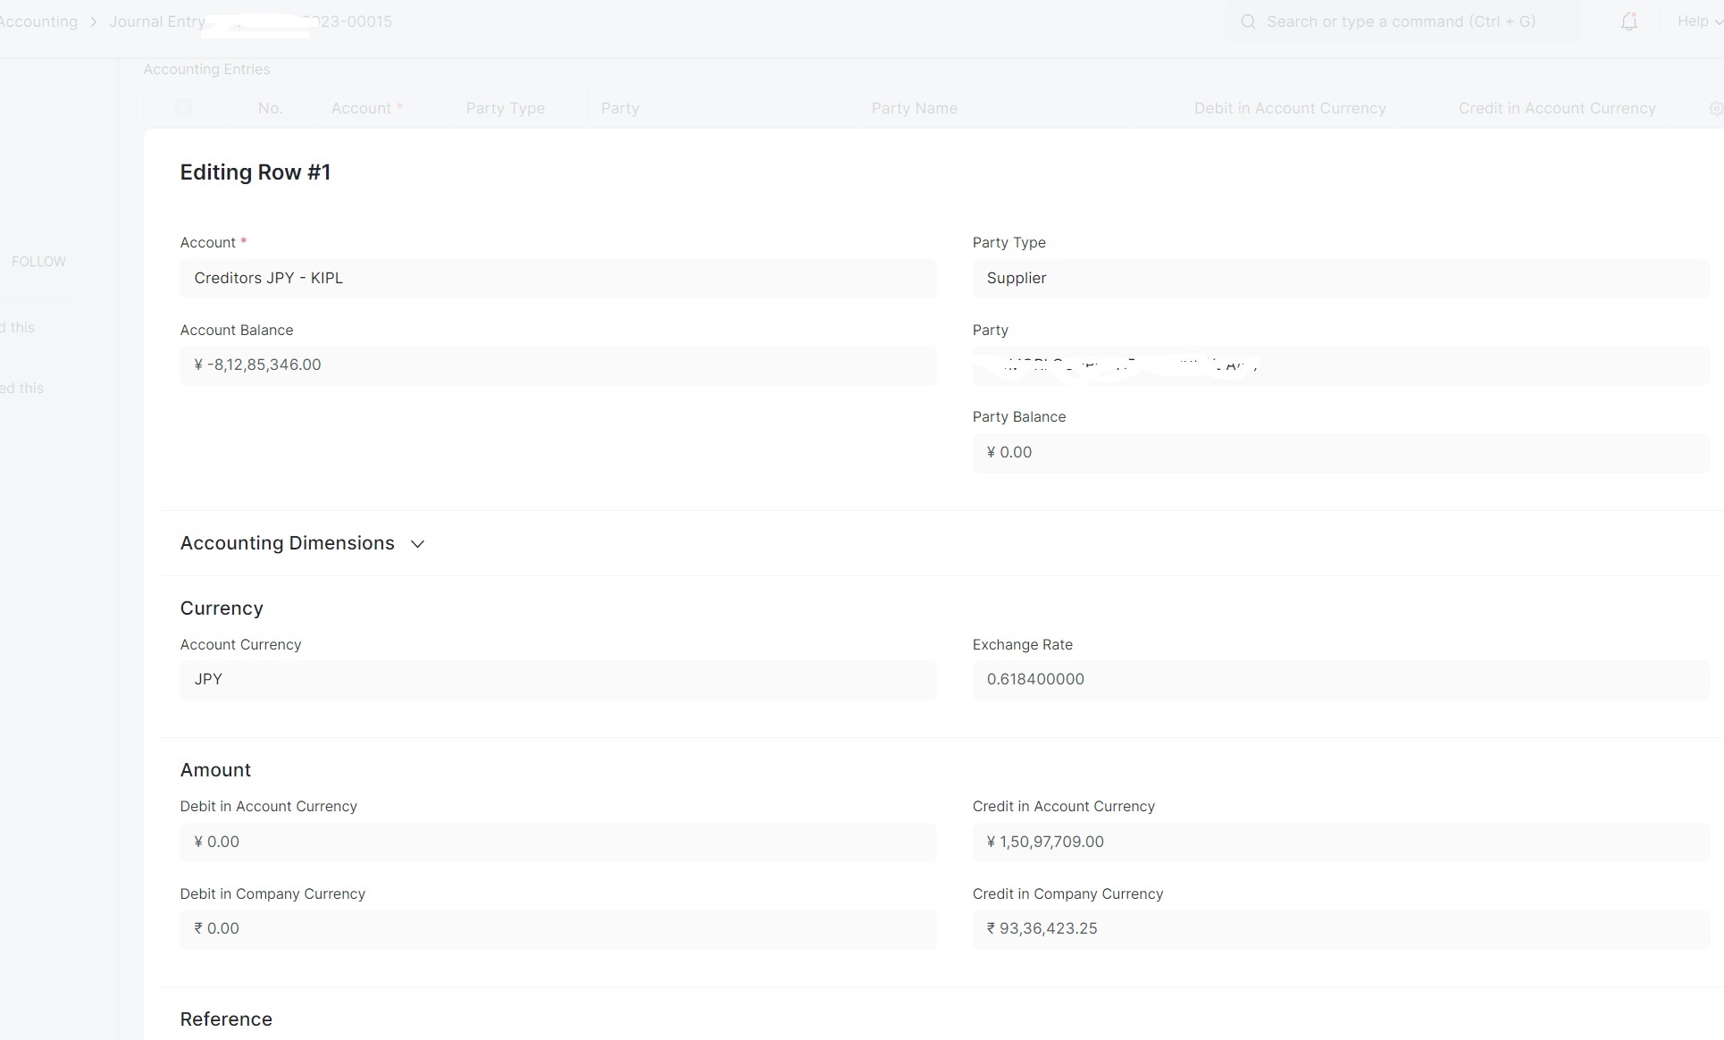
Task: Click the Account field Creditors JPY - KIPL
Action: pos(557,278)
